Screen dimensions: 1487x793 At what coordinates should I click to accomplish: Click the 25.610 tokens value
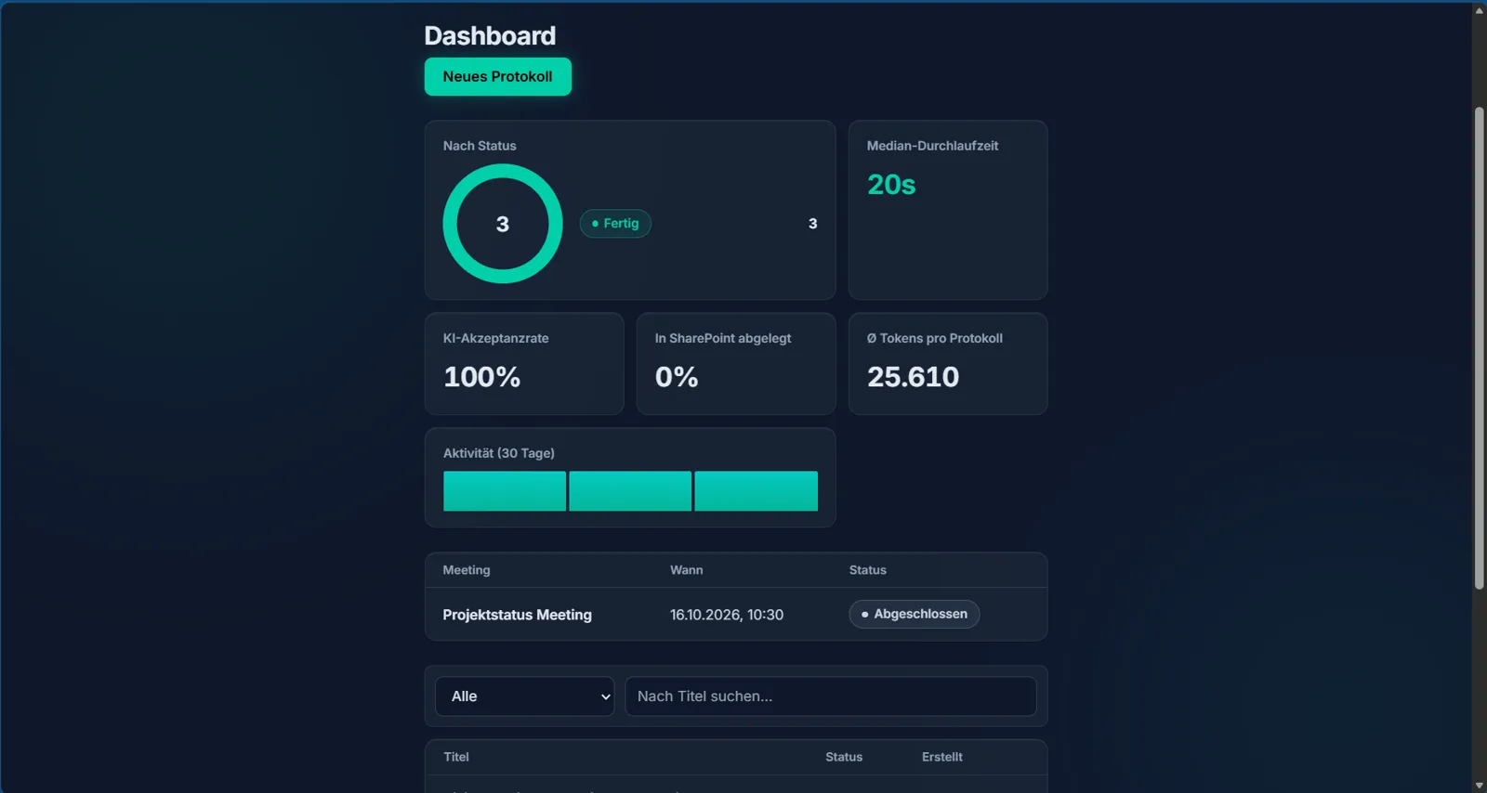click(x=913, y=377)
